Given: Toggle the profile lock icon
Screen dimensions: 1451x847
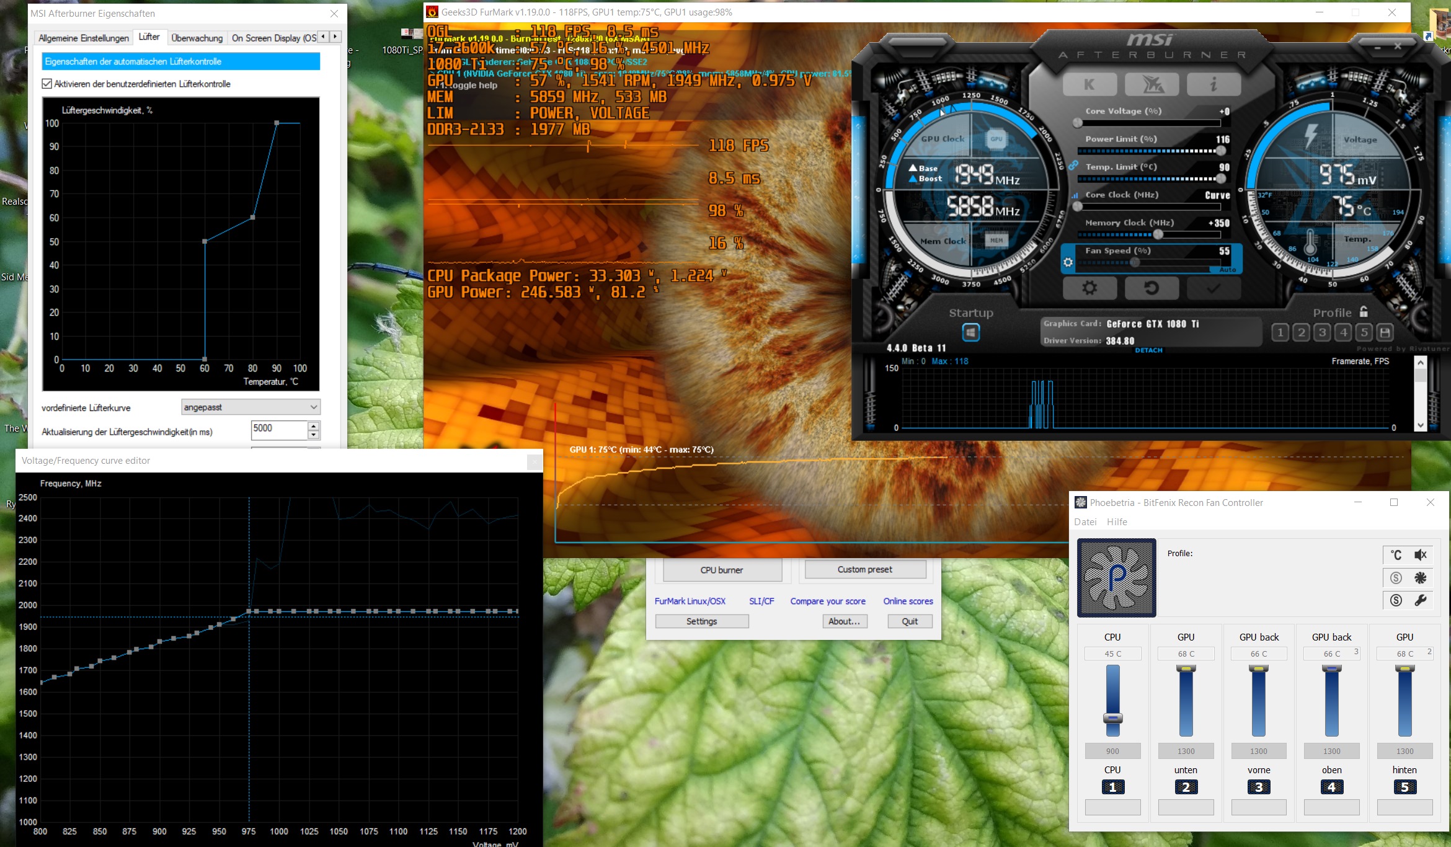Looking at the screenshot, I should (1364, 312).
